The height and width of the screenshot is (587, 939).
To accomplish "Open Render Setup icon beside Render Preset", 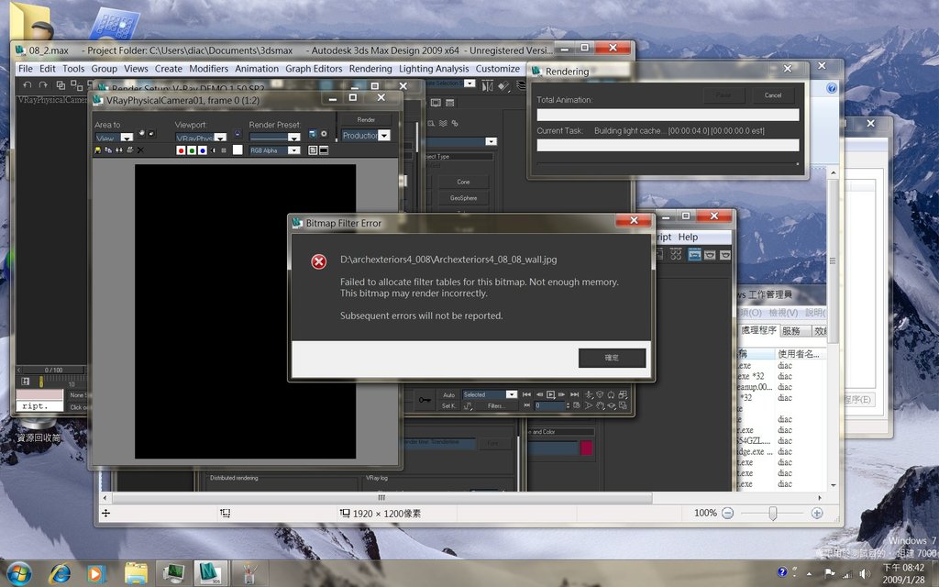I will pos(313,134).
